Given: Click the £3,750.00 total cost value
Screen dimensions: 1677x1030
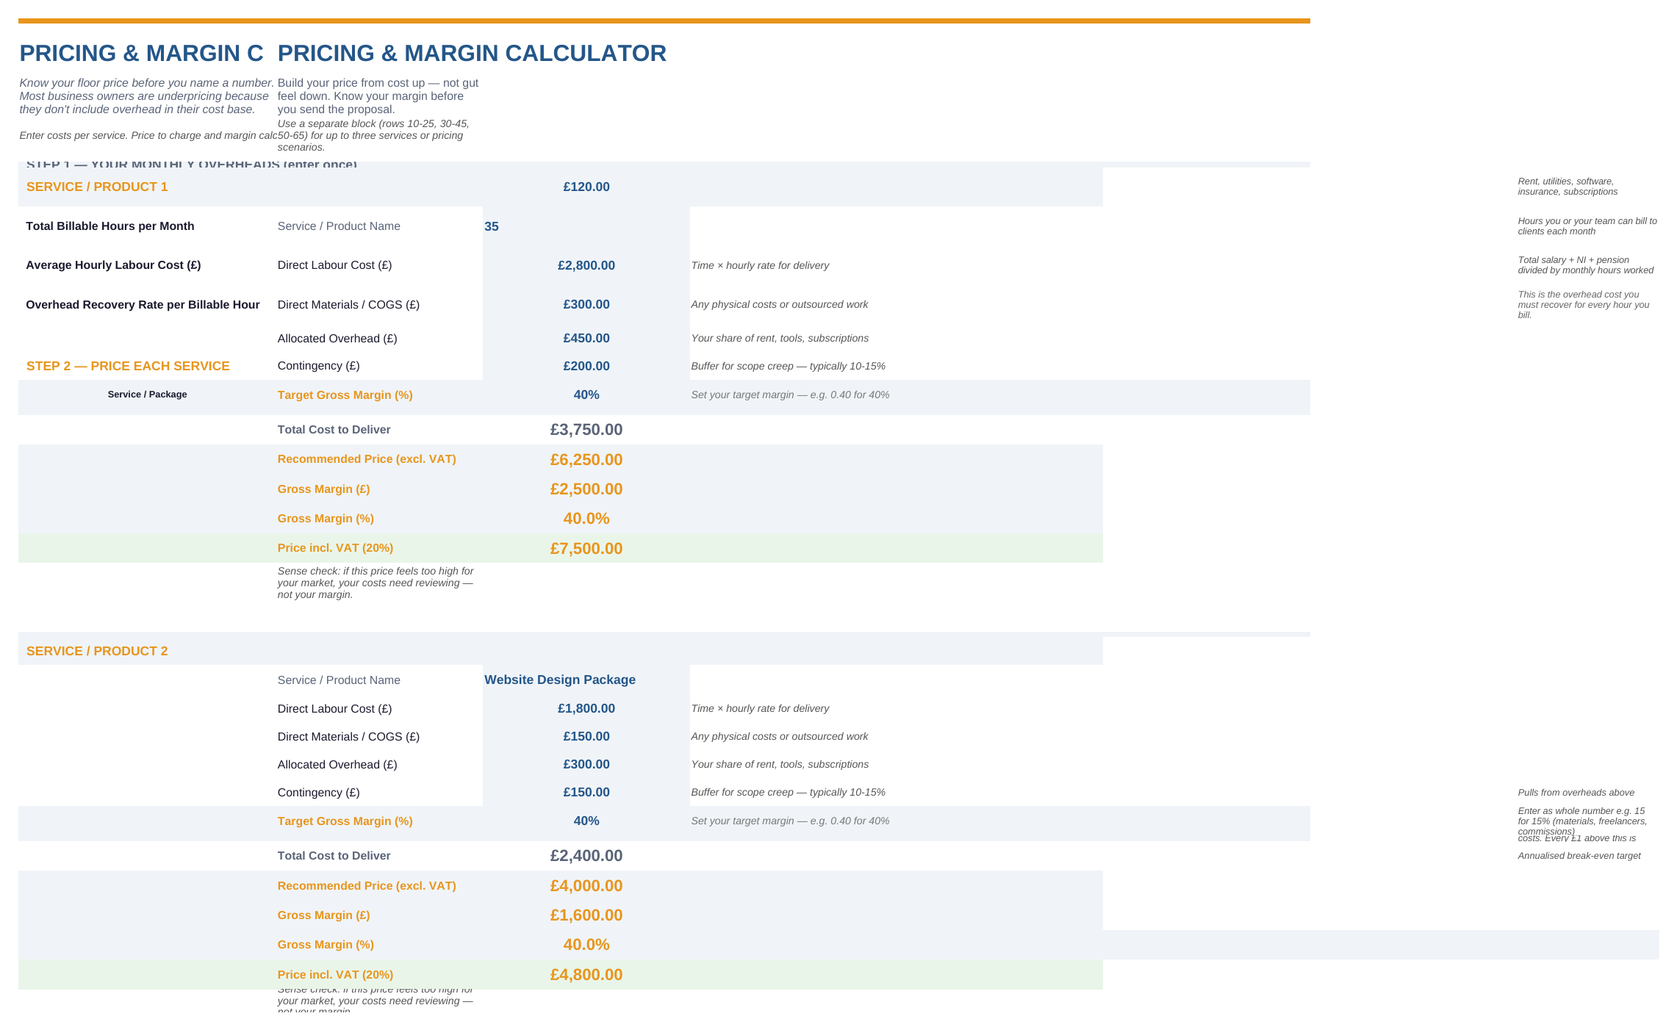Looking at the screenshot, I should click(x=586, y=430).
